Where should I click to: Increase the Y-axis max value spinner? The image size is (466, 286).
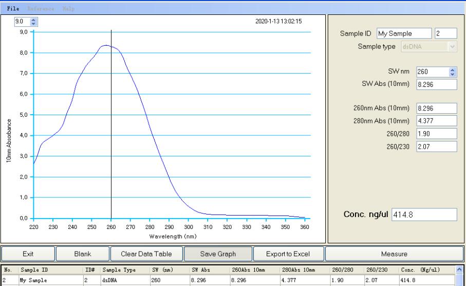(x=33, y=20)
